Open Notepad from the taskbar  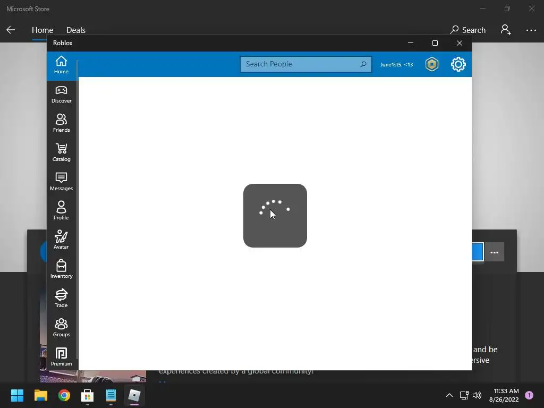click(x=111, y=395)
